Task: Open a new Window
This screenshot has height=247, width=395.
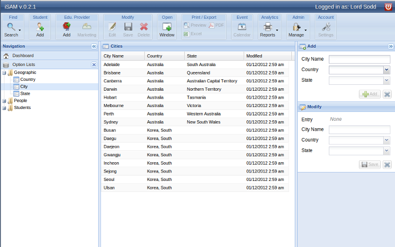Action: tap(167, 30)
